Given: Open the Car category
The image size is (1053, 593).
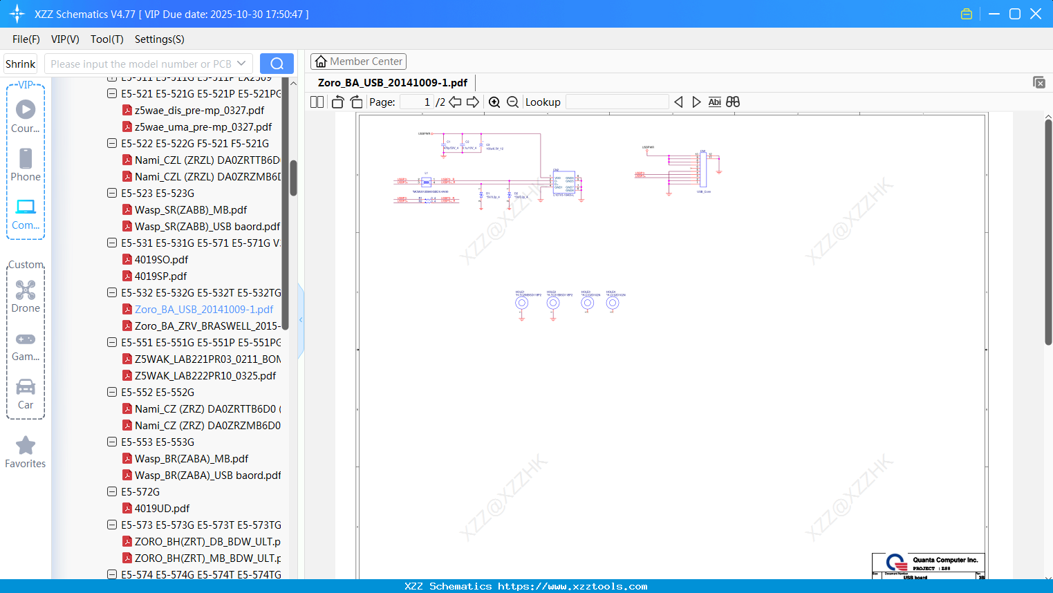Looking at the screenshot, I should tap(26, 394).
